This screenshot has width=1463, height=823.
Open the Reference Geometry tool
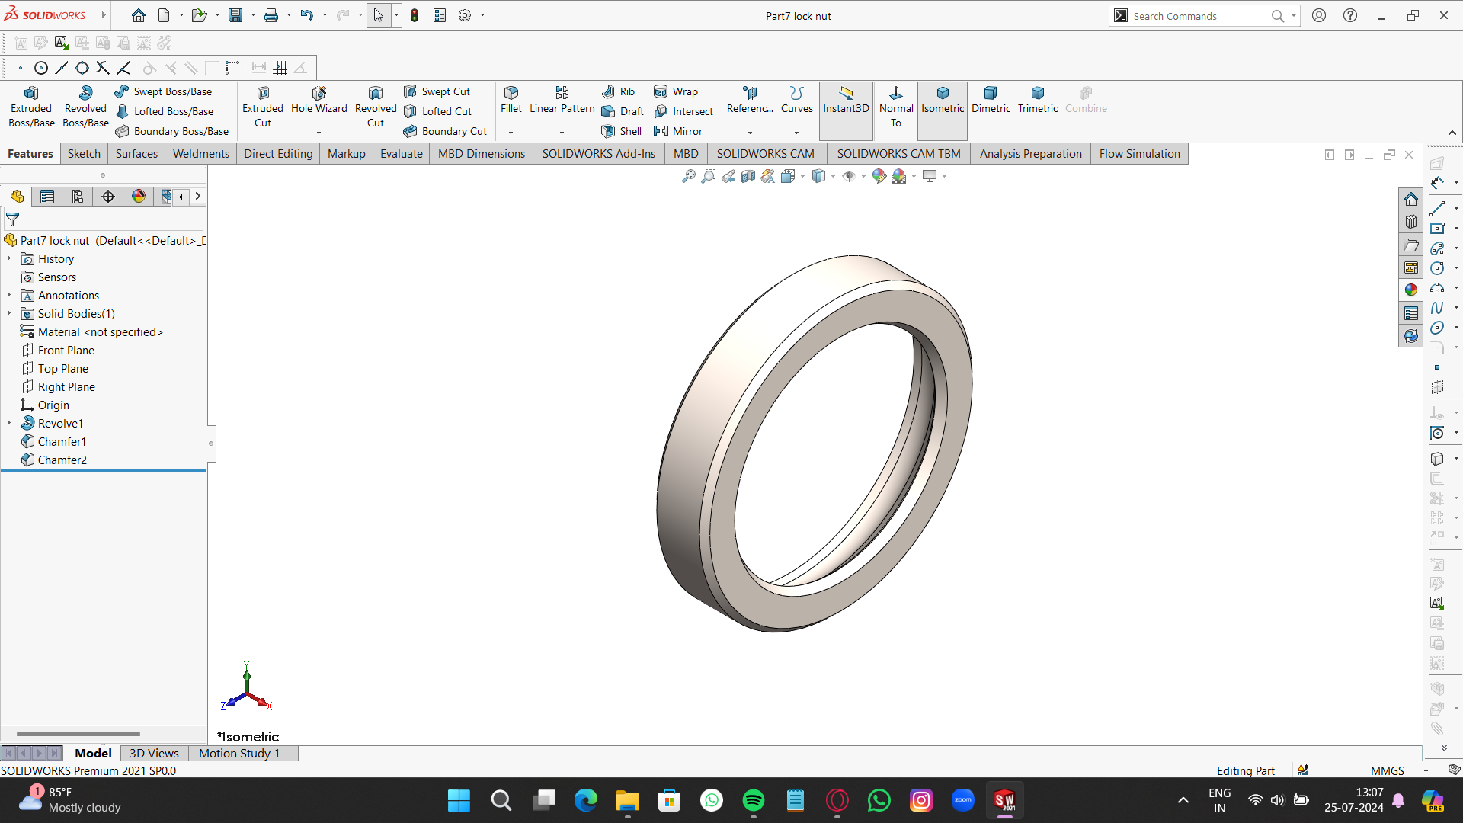tap(750, 101)
